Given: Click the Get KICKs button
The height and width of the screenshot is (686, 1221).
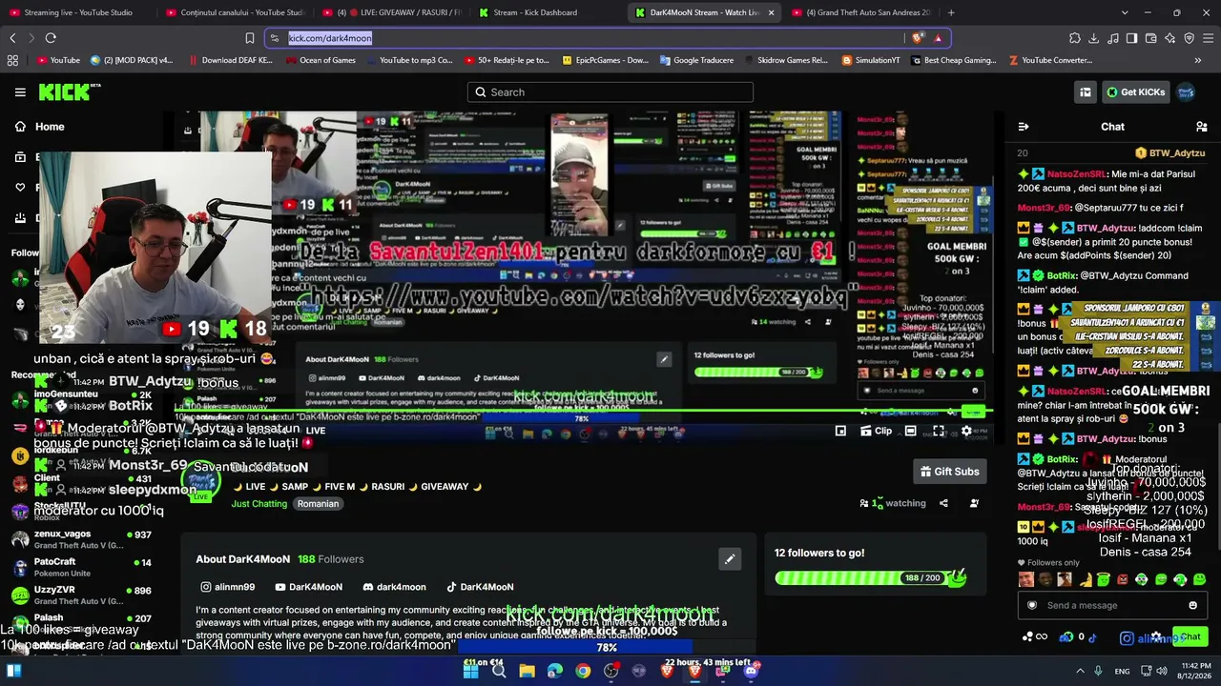Looking at the screenshot, I should pos(1135,92).
